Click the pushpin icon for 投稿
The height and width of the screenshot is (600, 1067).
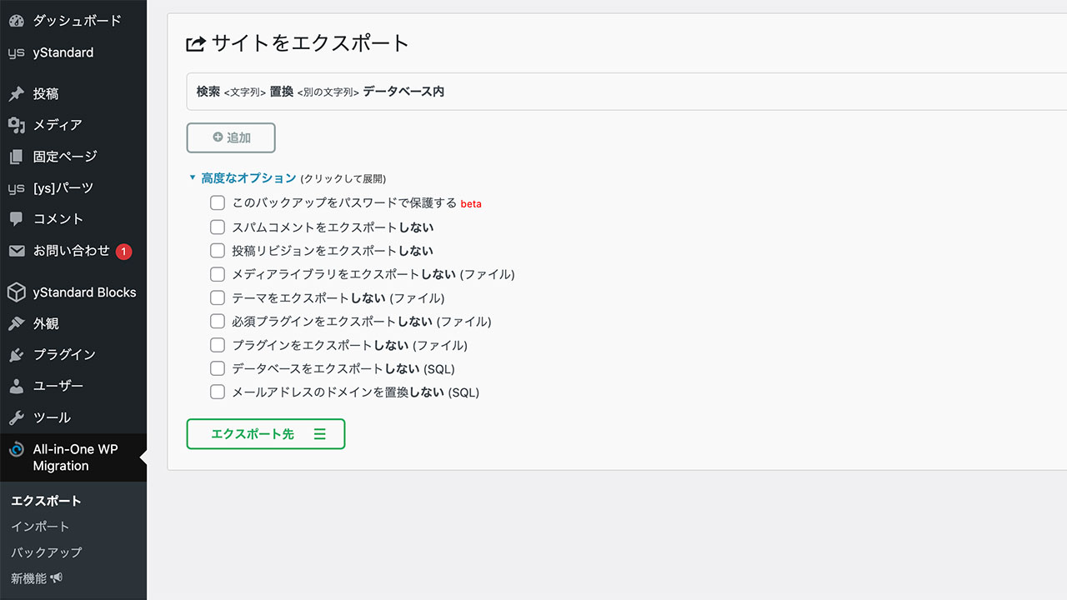pos(16,94)
